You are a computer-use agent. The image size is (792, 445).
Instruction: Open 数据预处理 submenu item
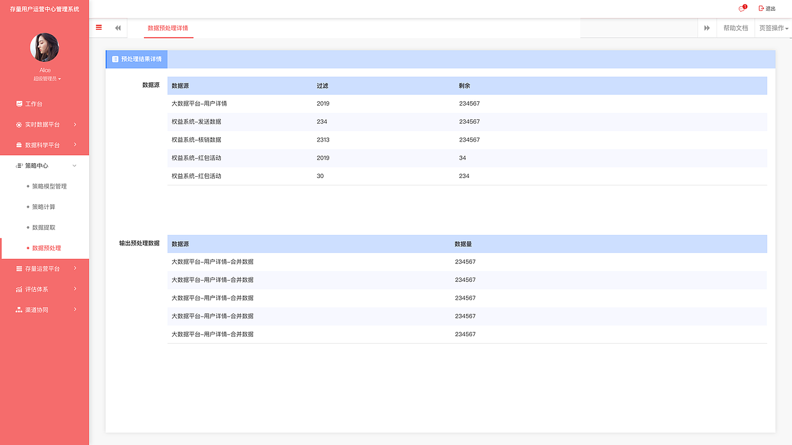click(x=47, y=248)
